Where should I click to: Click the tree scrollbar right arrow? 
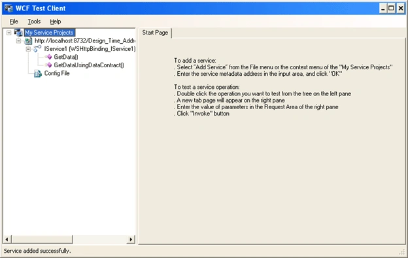pos(131,239)
